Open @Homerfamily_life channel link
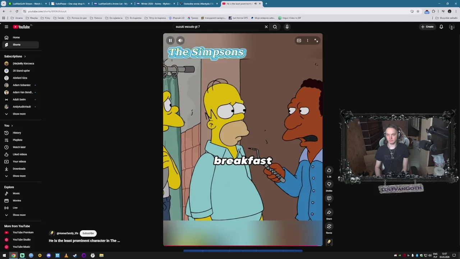Screen dimensions: 460x259 (x=67, y=233)
